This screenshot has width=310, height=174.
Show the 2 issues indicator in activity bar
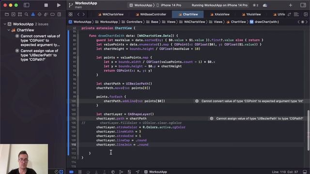255,5
